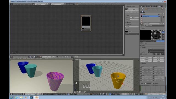Screen dimensions: 176x99
Task: Adjust the Diffuse Color influence slider
Action: pyautogui.click(x=147, y=70)
